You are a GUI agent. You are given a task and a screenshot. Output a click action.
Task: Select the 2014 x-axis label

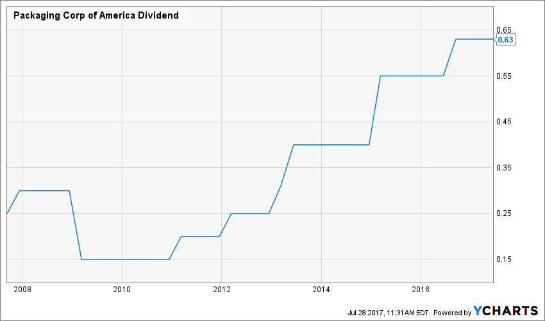pos(321,290)
